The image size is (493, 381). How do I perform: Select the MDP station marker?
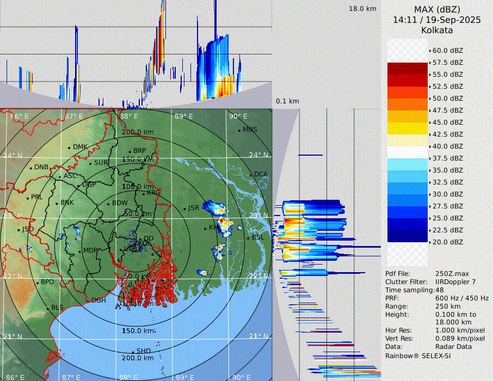(80, 250)
